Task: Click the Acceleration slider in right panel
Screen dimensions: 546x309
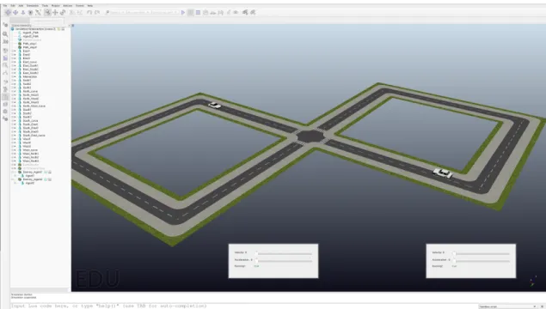Action: point(482,260)
